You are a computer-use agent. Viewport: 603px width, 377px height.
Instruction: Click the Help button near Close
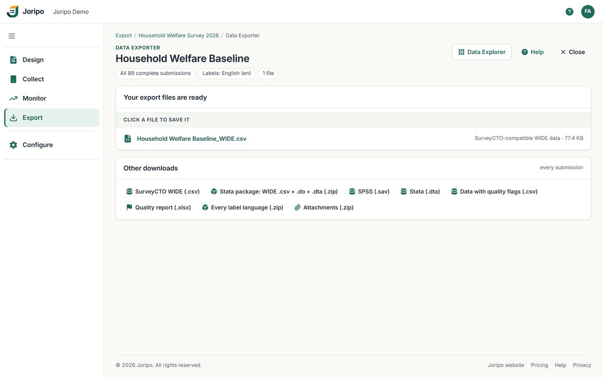click(x=533, y=52)
